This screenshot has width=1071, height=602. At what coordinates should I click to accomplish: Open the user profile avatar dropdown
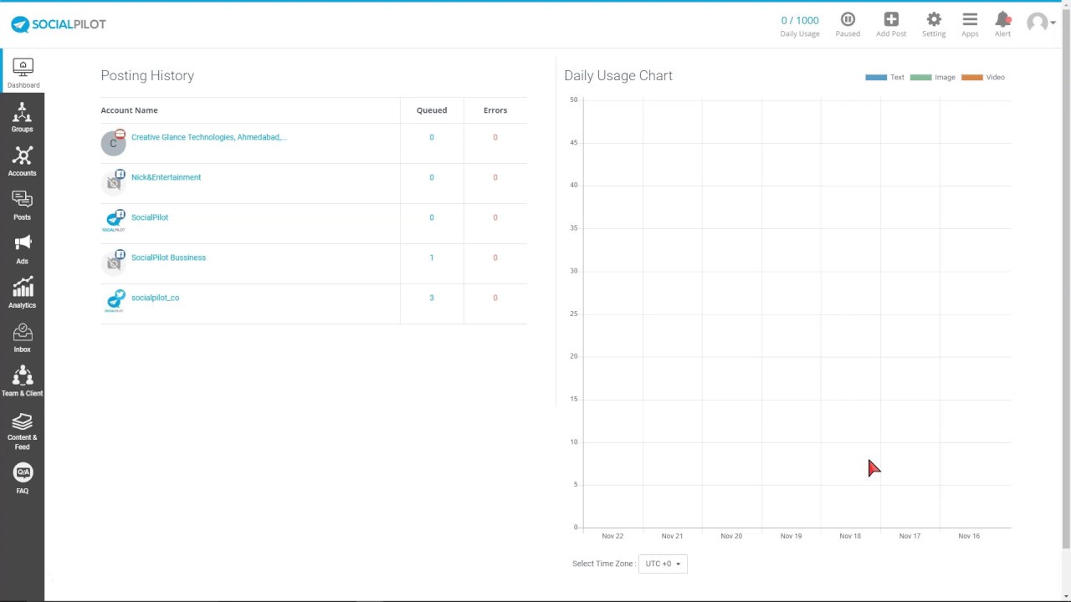[x=1041, y=23]
